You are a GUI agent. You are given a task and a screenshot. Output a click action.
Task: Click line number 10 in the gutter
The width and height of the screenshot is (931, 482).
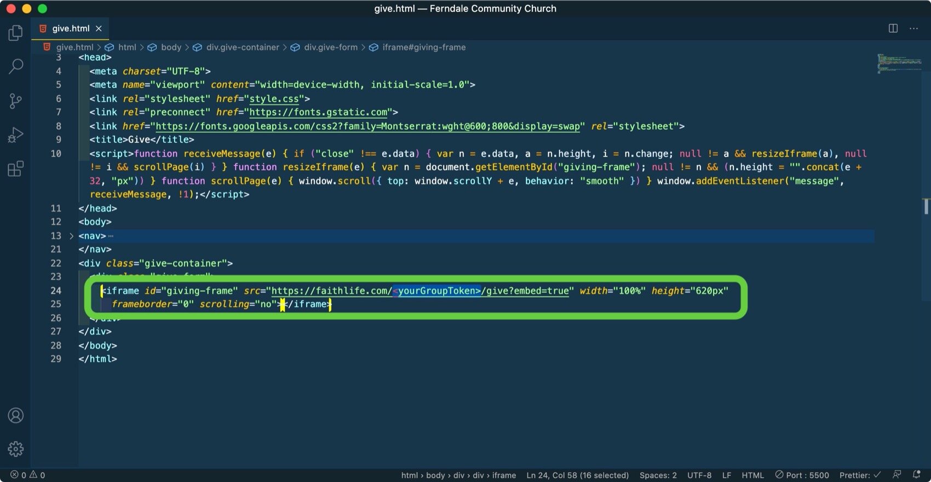[x=56, y=154]
